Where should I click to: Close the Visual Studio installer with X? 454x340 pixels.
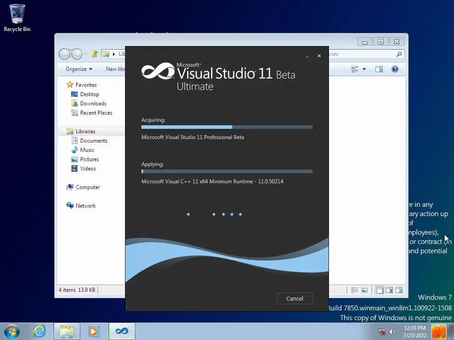[319, 56]
